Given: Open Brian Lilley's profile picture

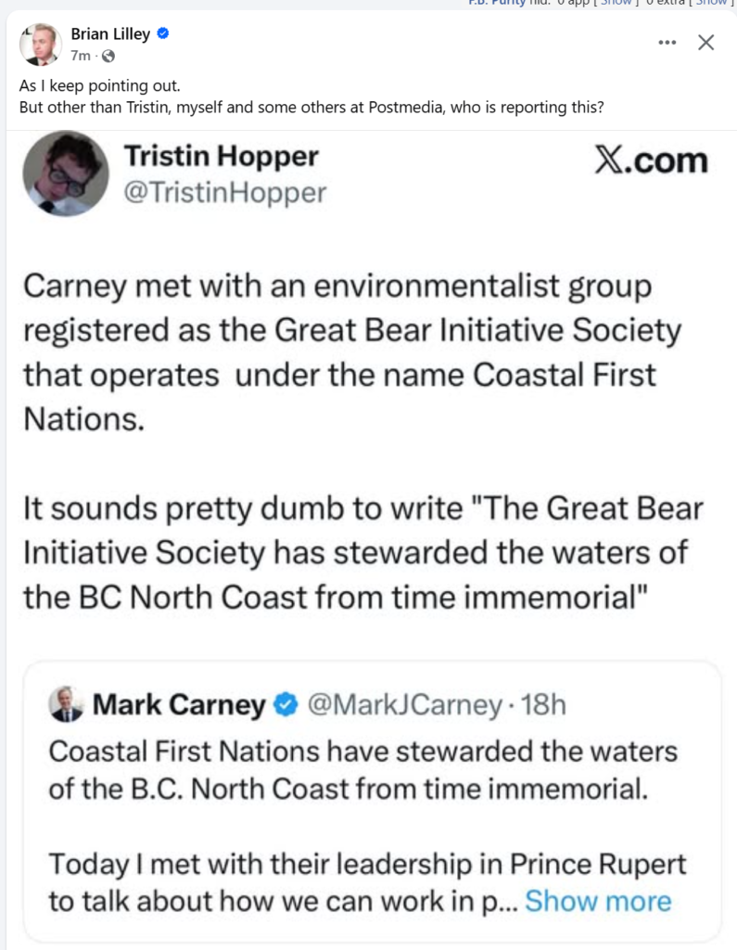Looking at the screenshot, I should [40, 44].
